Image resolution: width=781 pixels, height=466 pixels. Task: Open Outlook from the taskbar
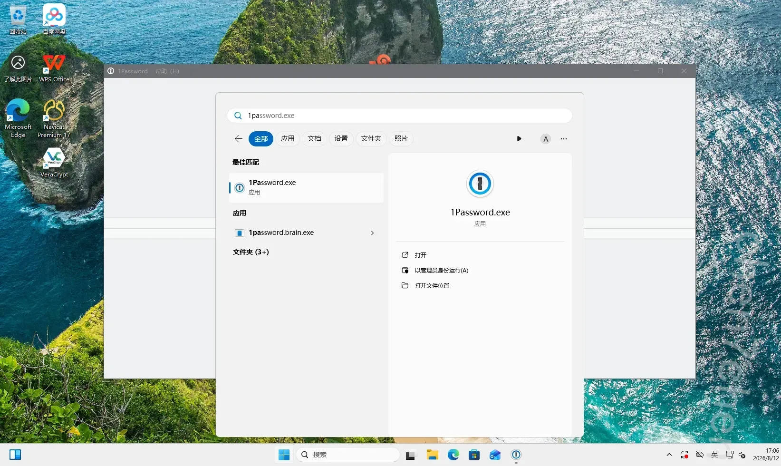click(495, 455)
